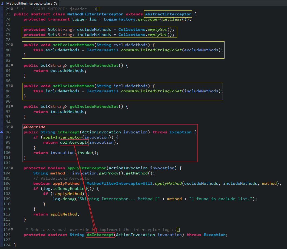Click the excludeMethods field declaration on line 76
Image resolution: width=287 pixels, height=249 pixels.
pos(94,29)
